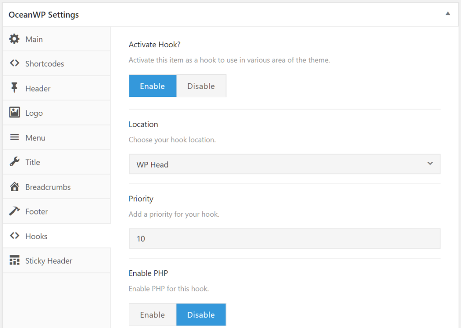Click the grid icon beside Sticky Header

[x=14, y=260]
